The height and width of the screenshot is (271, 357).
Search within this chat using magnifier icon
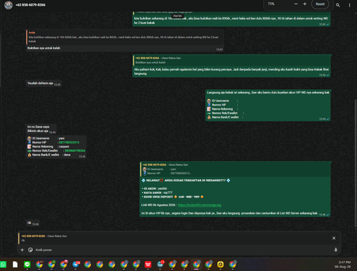click(338, 5)
